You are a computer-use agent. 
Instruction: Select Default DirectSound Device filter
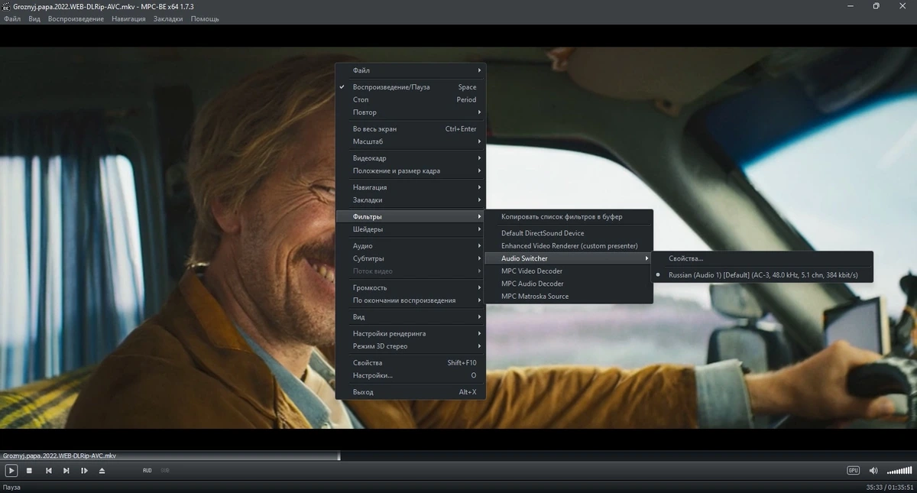coord(569,233)
